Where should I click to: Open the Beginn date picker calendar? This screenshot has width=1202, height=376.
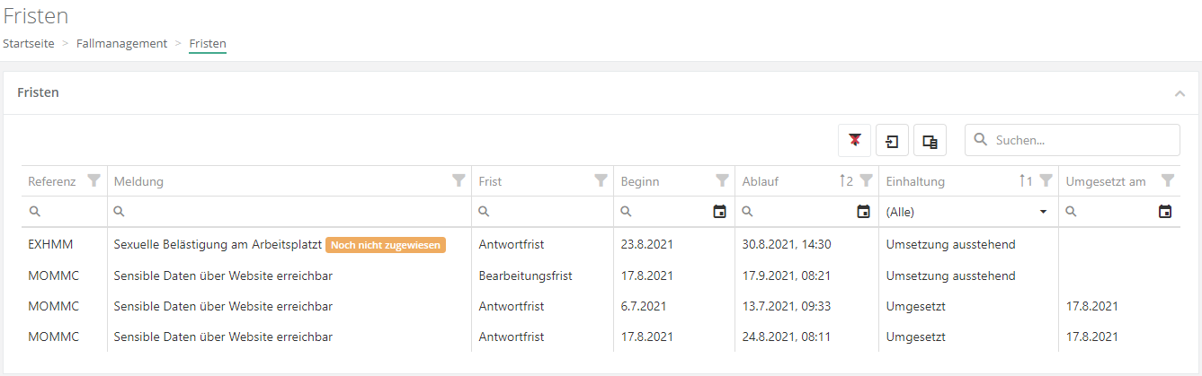pos(719,212)
